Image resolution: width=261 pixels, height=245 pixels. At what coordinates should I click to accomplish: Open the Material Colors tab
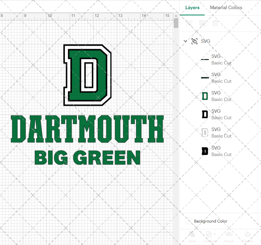click(226, 8)
